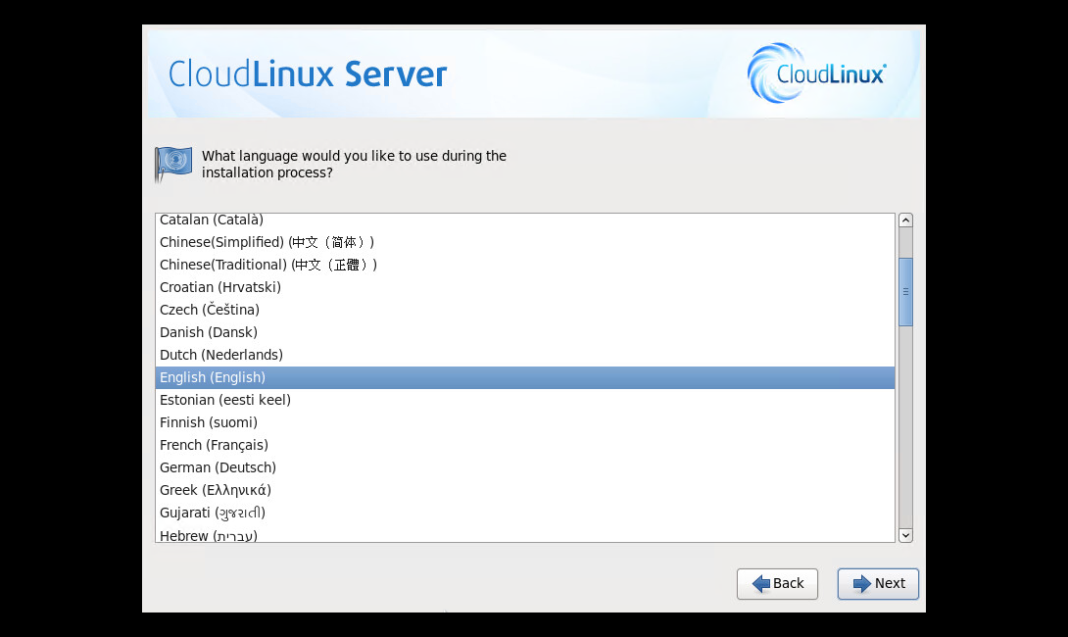Viewport: 1068px width, 637px height.
Task: Choose Chinese(Simplified) language
Action: pos(267,242)
